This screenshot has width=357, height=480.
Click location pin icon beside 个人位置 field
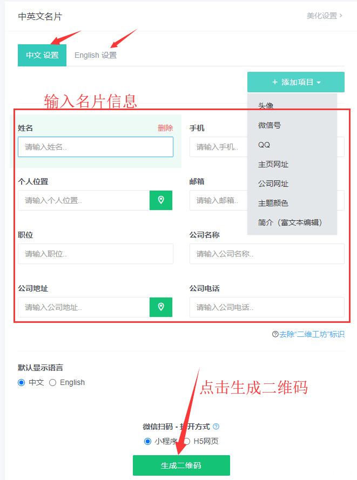click(x=161, y=200)
